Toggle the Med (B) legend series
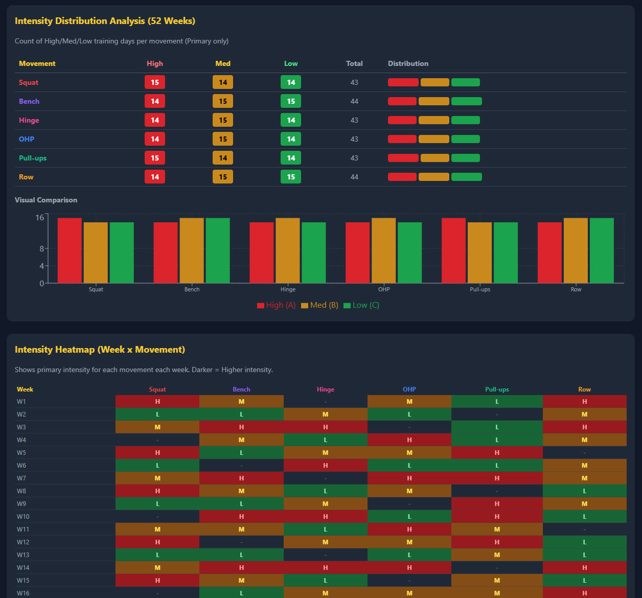The image size is (642, 598). [319, 305]
